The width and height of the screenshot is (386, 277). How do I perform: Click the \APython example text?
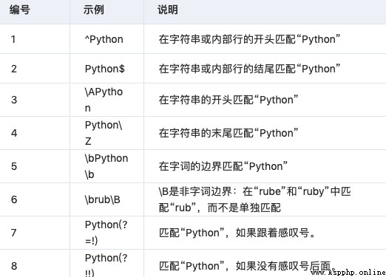[104, 100]
